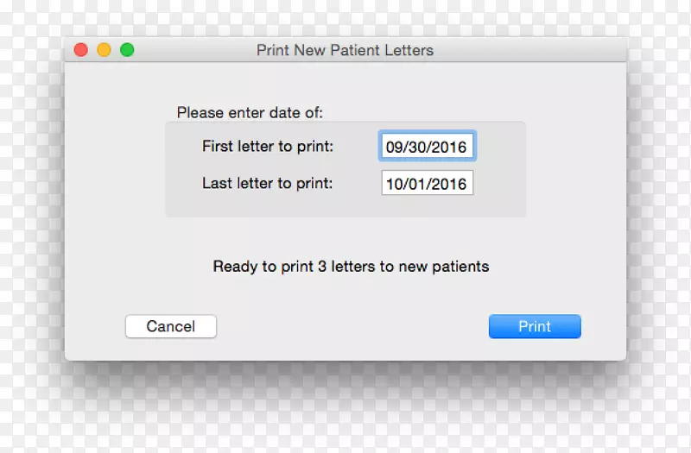Place cursor on year 2016 in last date
The width and height of the screenshot is (691, 453).
[448, 185]
